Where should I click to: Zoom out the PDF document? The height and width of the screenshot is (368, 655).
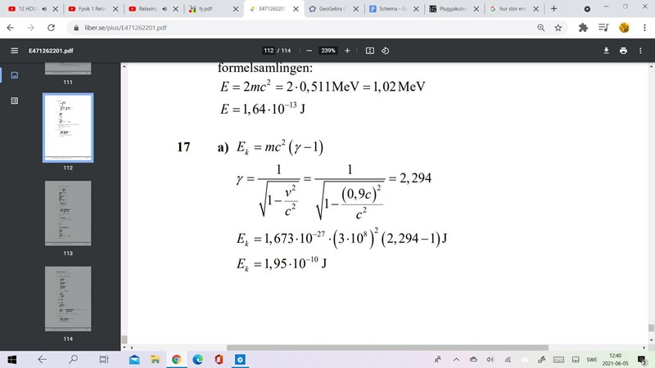click(x=308, y=50)
